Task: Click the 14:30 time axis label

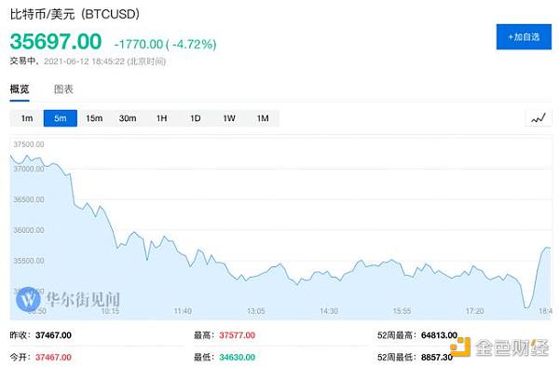Action: click(x=329, y=311)
